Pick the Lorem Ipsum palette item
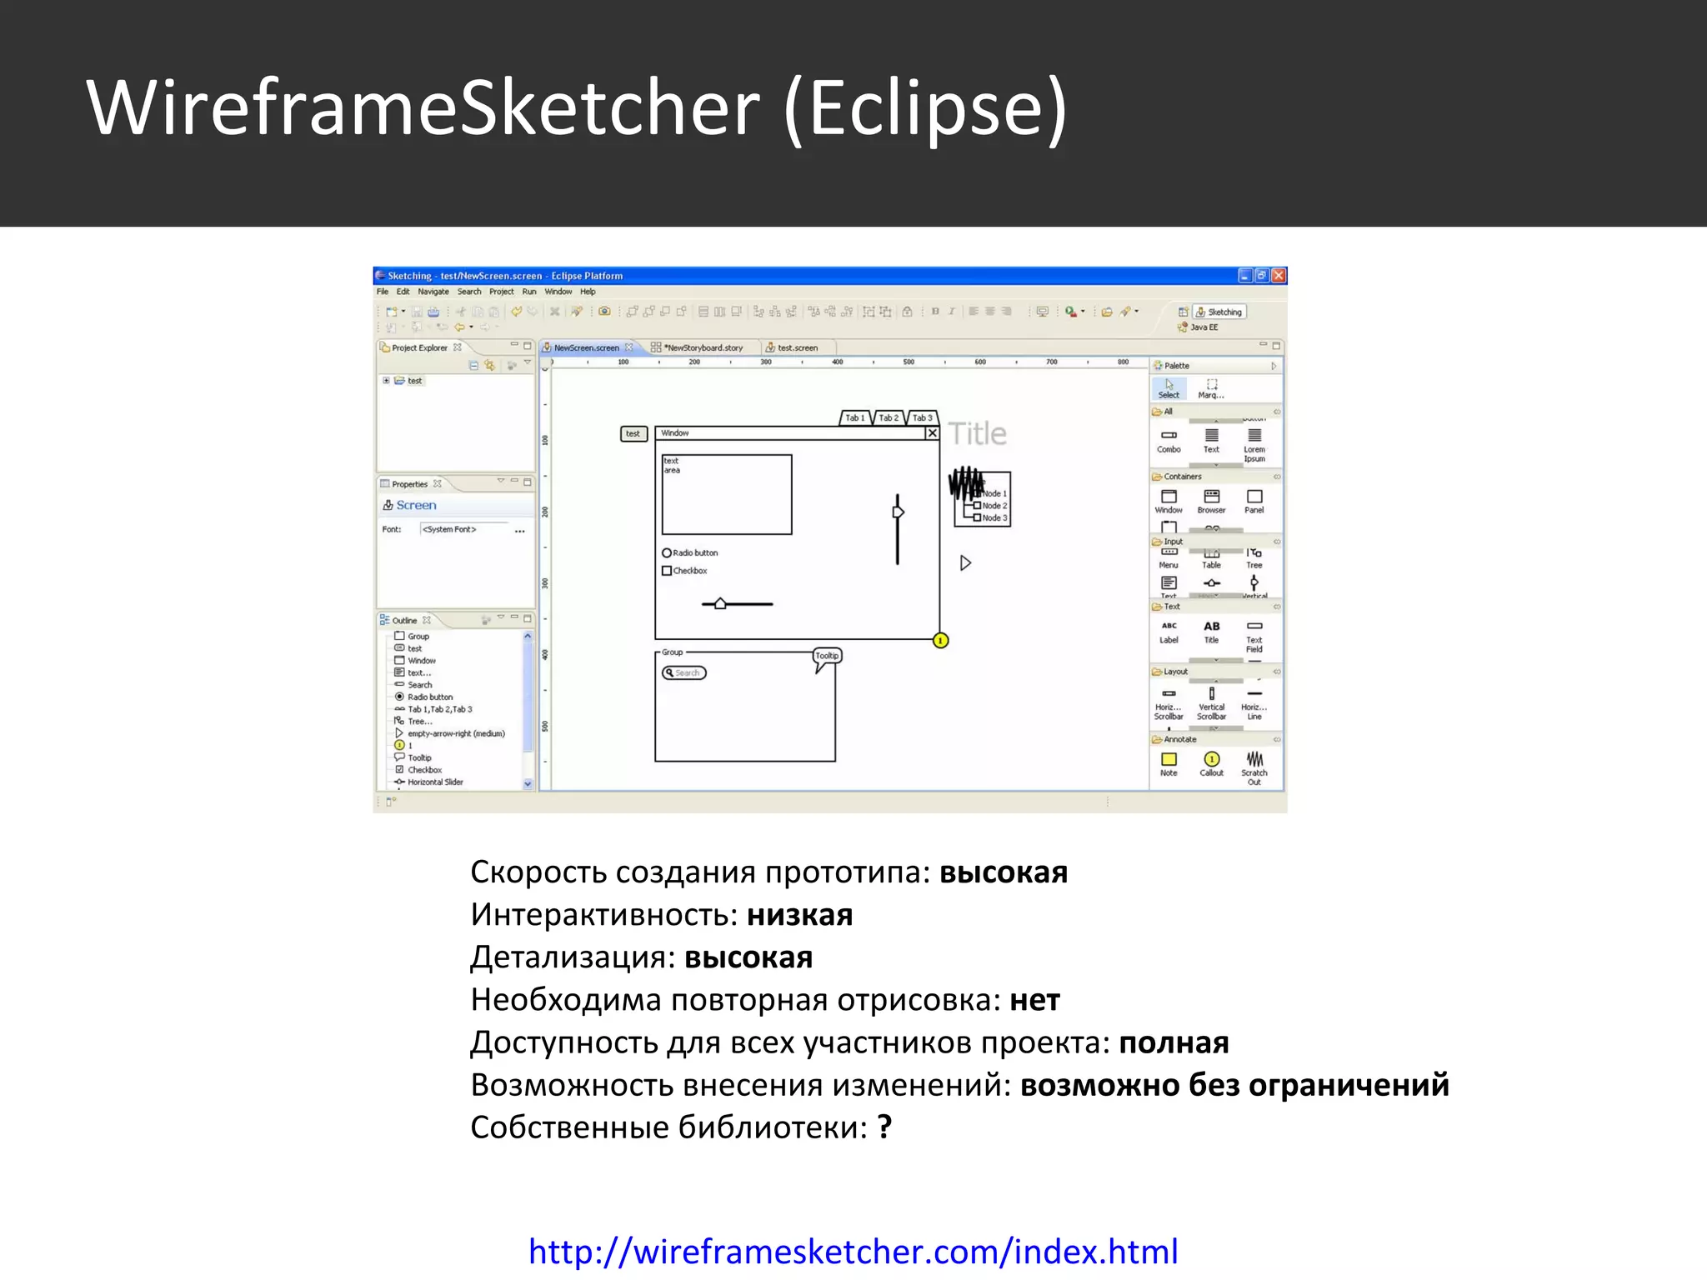Viewport: 1707px width, 1280px height. pos(1254,446)
